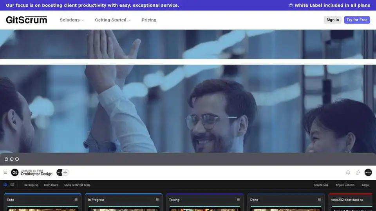Open the Main Board tab
The height and width of the screenshot is (211, 376).
tap(51, 185)
